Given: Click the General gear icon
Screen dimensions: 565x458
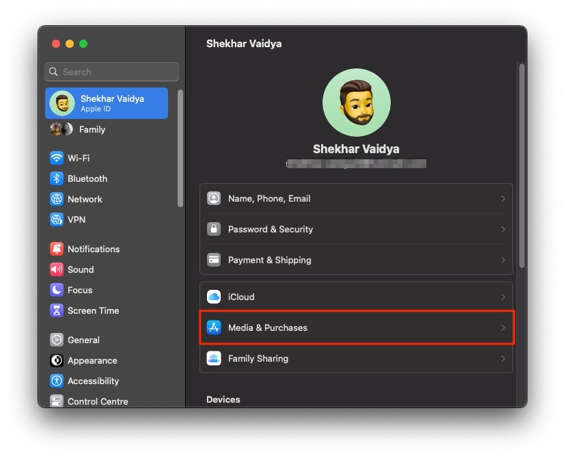Looking at the screenshot, I should tap(57, 340).
